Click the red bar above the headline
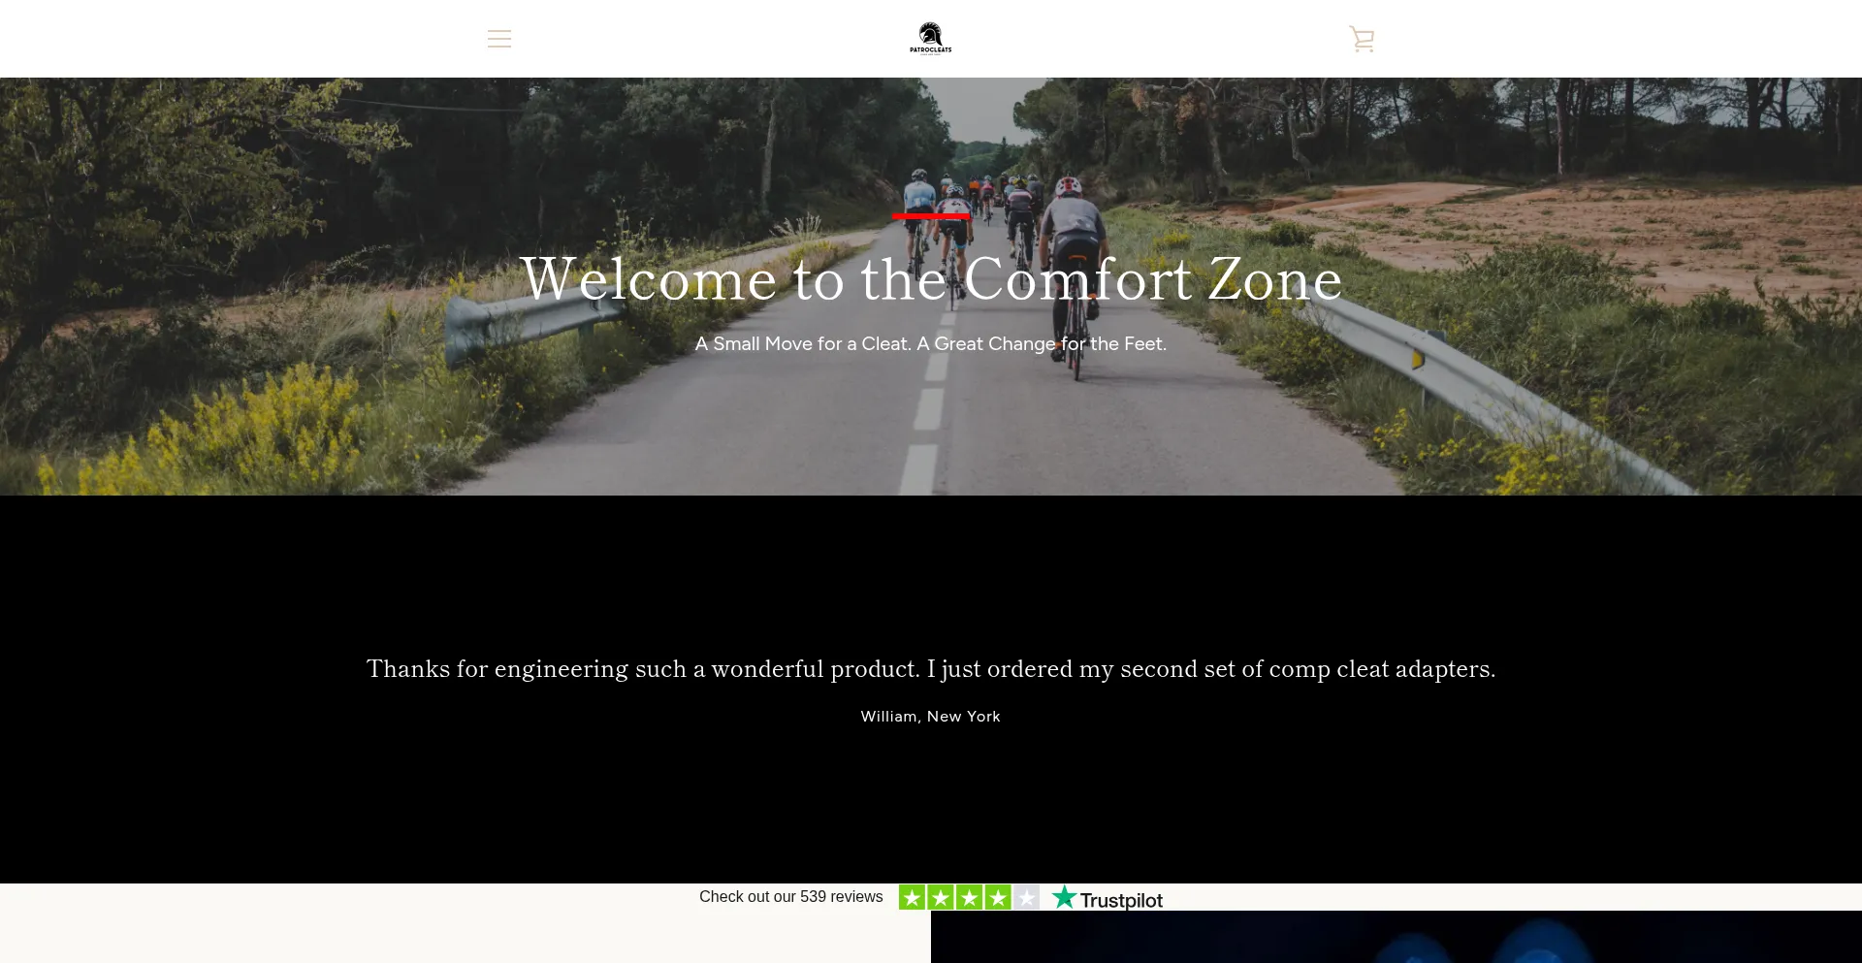1862x963 pixels. (x=930, y=216)
